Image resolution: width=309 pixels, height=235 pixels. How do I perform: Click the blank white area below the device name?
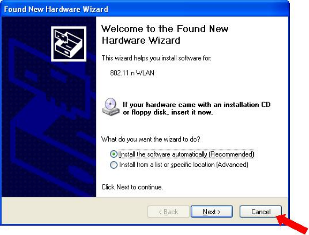click(x=192, y=87)
